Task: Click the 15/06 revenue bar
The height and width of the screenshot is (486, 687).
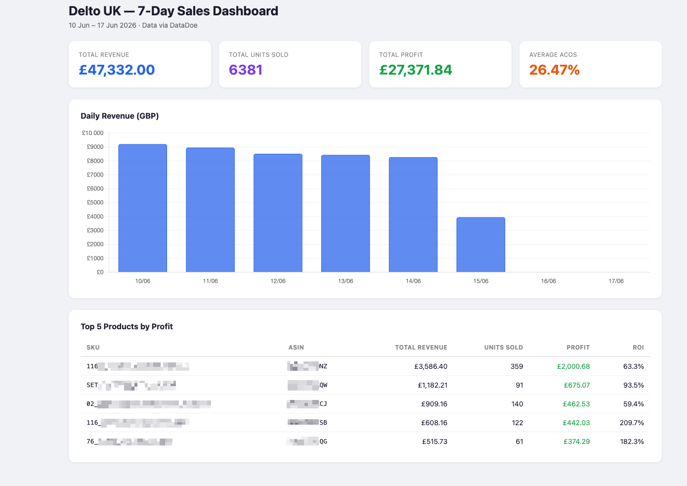Action: click(x=481, y=245)
